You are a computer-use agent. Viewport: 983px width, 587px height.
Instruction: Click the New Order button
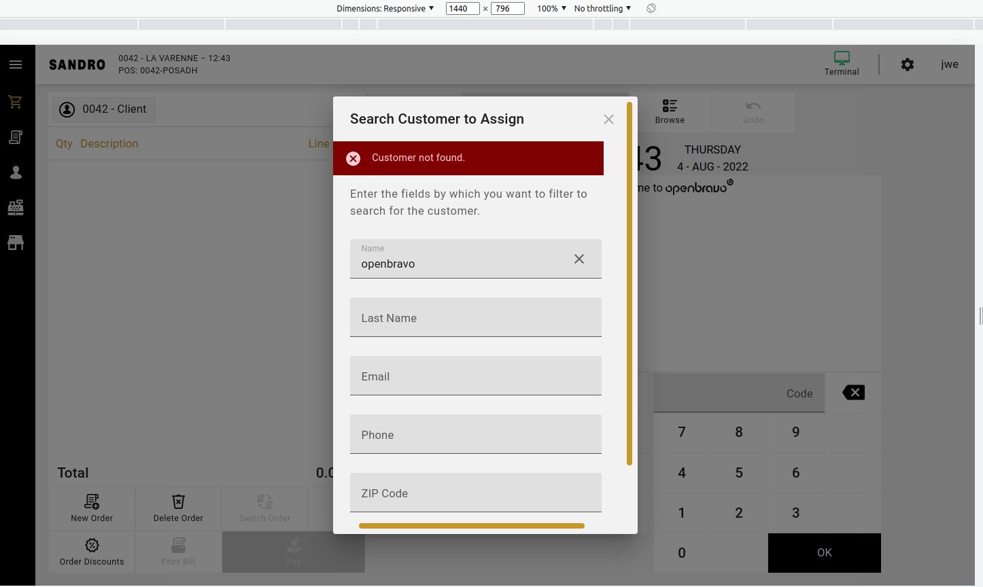point(92,508)
